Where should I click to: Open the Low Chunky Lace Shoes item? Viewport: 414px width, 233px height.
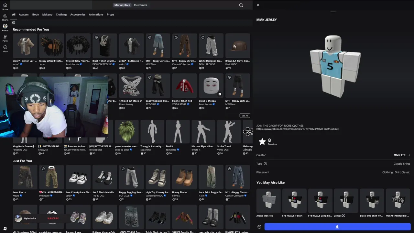click(78, 183)
